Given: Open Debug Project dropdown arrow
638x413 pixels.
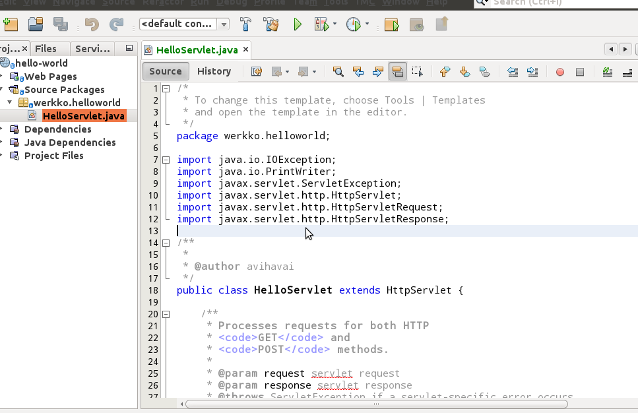Looking at the screenshot, I should pos(335,24).
